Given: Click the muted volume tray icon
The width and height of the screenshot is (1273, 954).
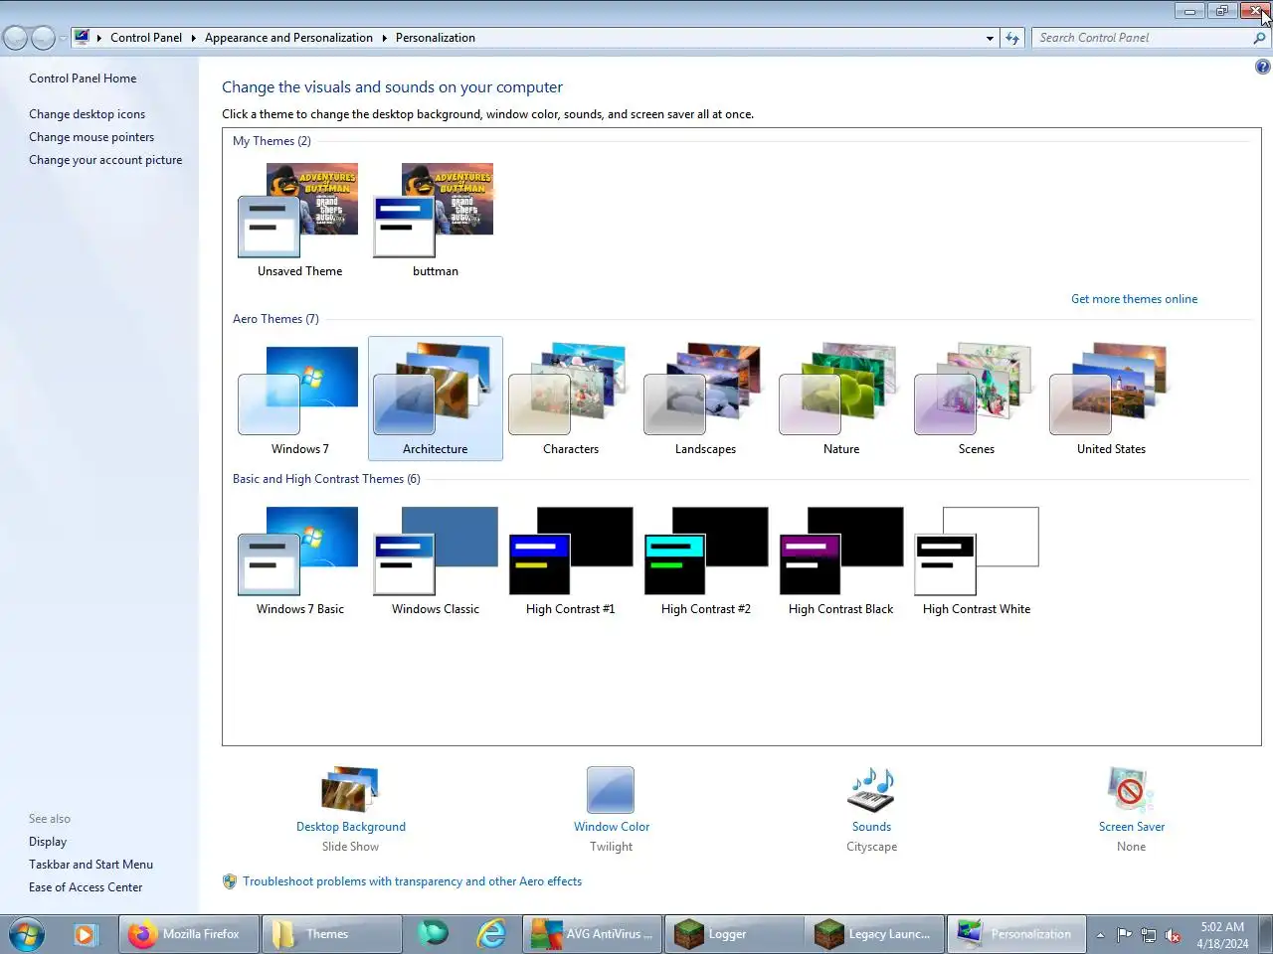Looking at the screenshot, I should [x=1173, y=935].
